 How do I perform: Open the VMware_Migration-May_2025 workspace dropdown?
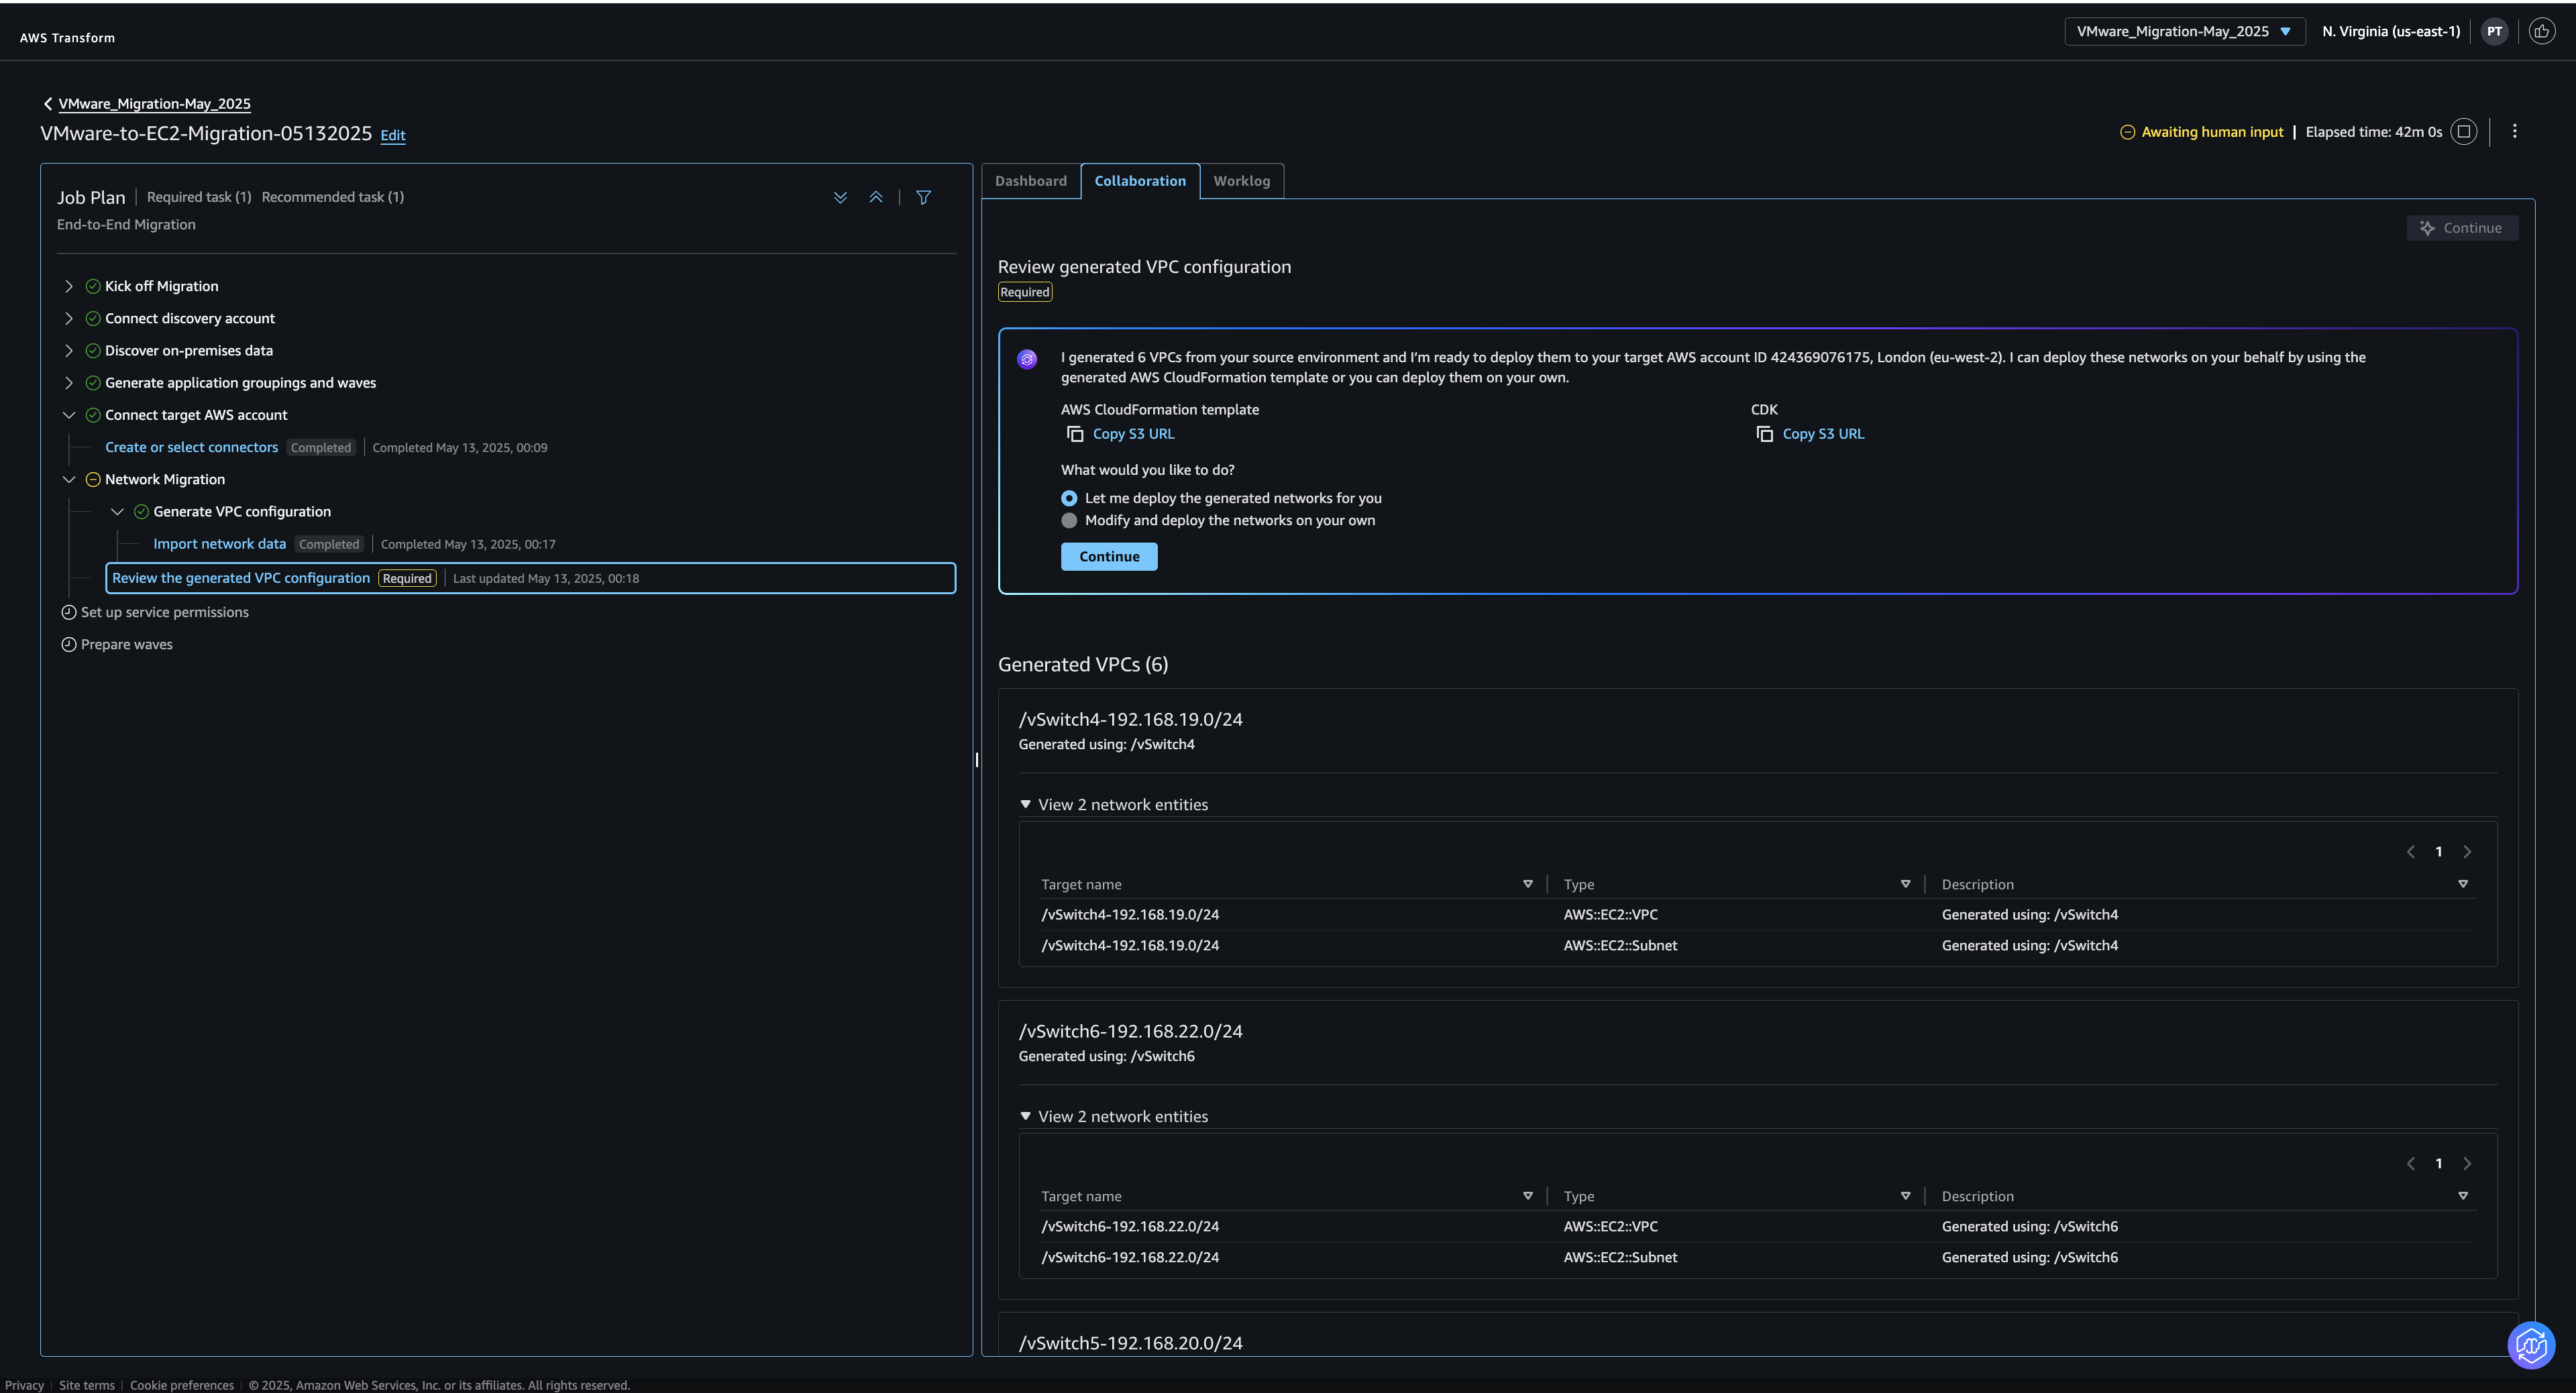click(x=2183, y=31)
